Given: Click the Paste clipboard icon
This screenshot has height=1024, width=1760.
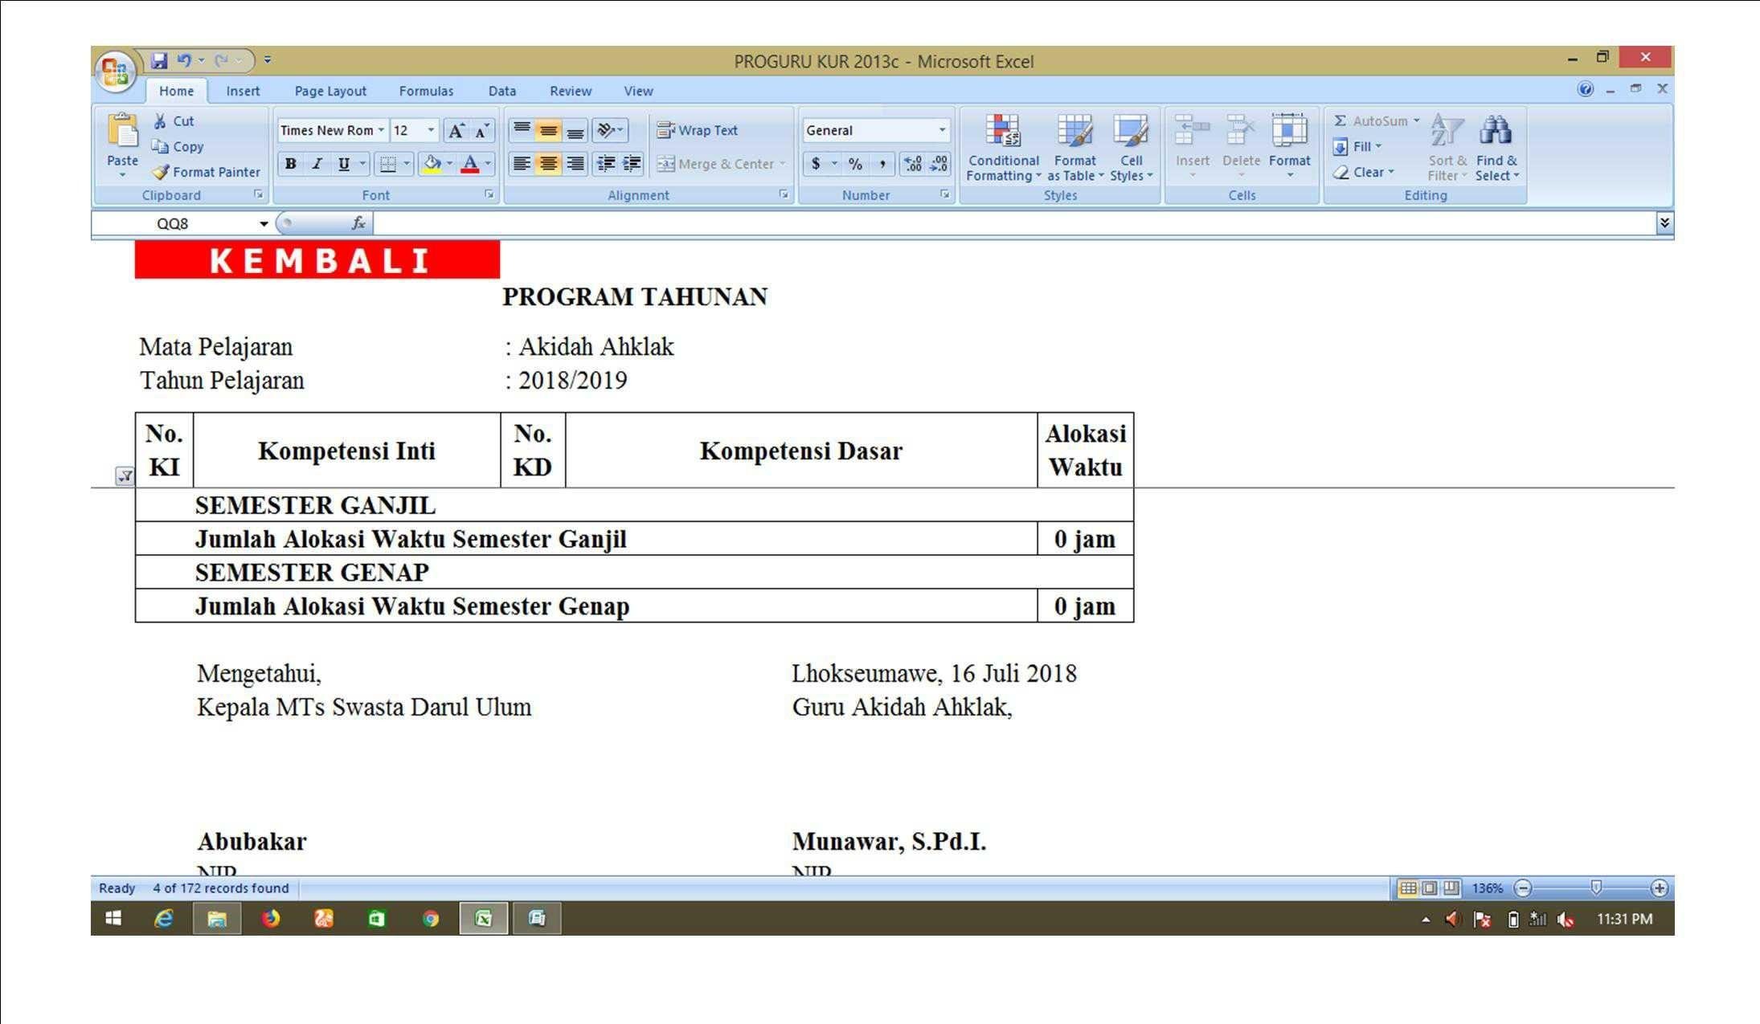Looking at the screenshot, I should click(x=123, y=130).
